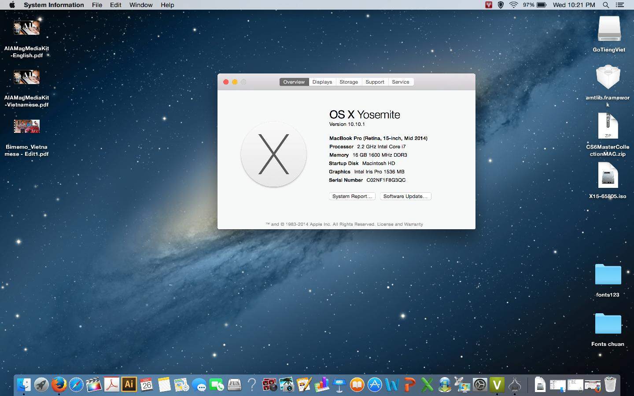Select the amtlib.framework file on desktop
The height and width of the screenshot is (396, 634).
608,86
